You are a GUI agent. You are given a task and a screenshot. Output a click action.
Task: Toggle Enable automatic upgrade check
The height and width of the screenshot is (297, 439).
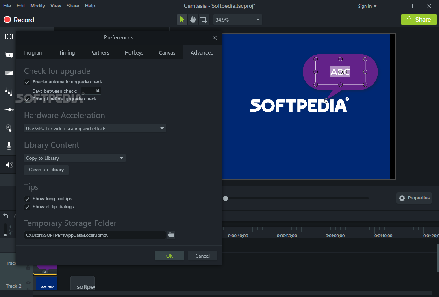tap(27, 82)
